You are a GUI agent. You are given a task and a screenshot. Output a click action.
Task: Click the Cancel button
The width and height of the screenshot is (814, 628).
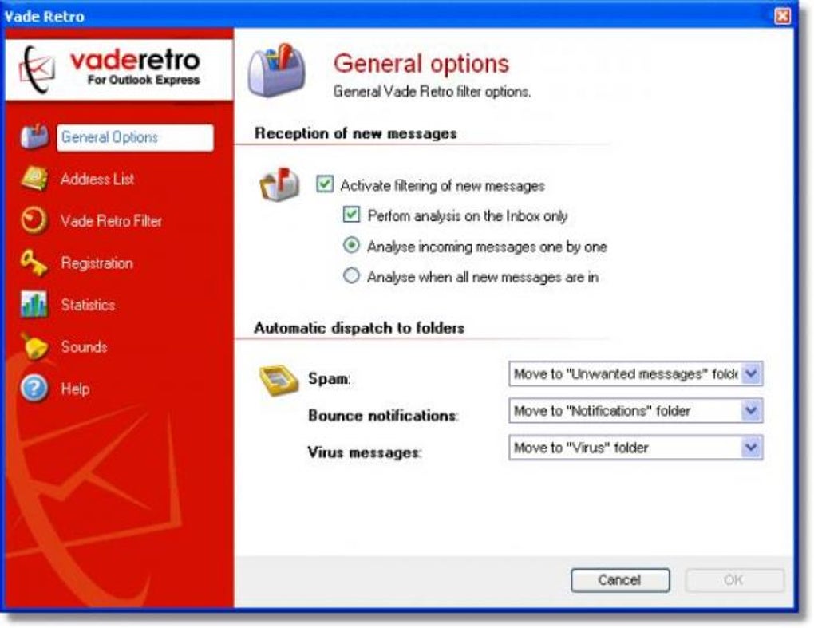click(x=620, y=580)
